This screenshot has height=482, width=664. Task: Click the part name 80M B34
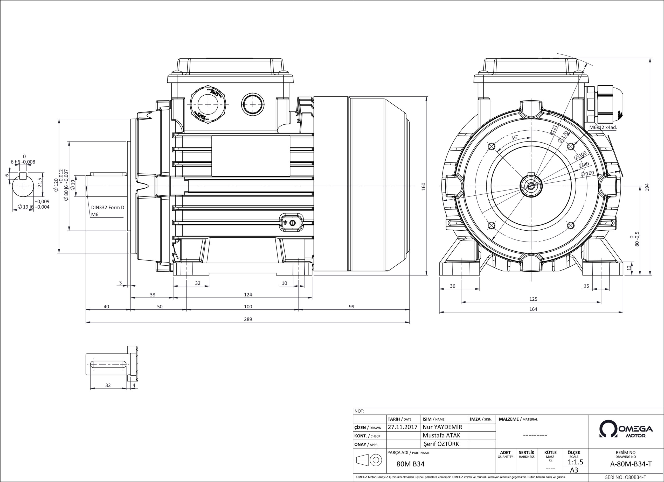pyautogui.click(x=410, y=464)
